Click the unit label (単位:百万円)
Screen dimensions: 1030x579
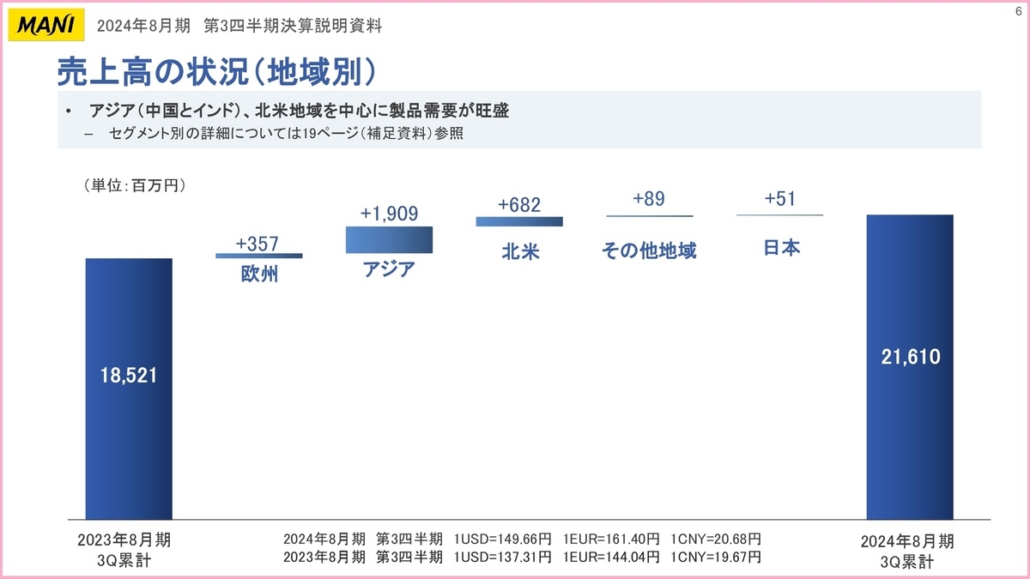[135, 185]
